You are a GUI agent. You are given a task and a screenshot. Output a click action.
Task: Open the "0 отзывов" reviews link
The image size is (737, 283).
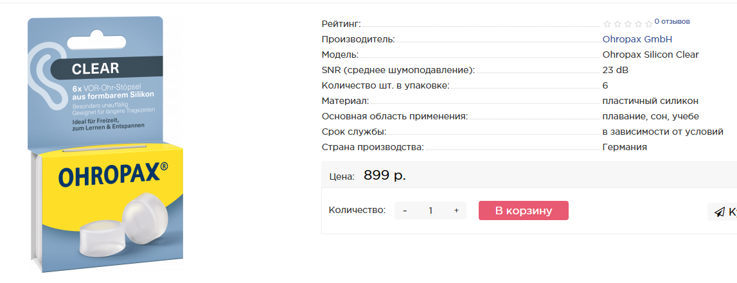(x=672, y=21)
